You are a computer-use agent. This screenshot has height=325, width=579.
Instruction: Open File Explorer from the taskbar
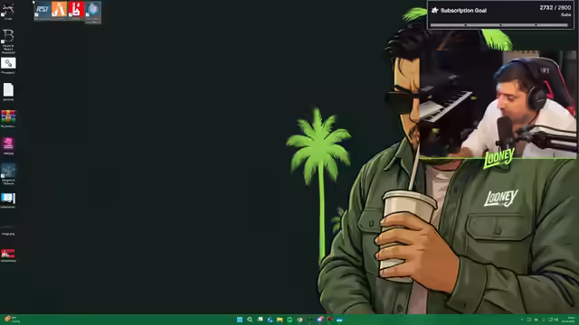[280, 320]
